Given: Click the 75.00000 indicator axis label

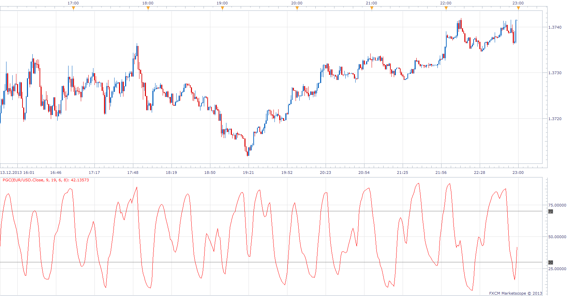Looking at the screenshot, I should click(557, 205).
